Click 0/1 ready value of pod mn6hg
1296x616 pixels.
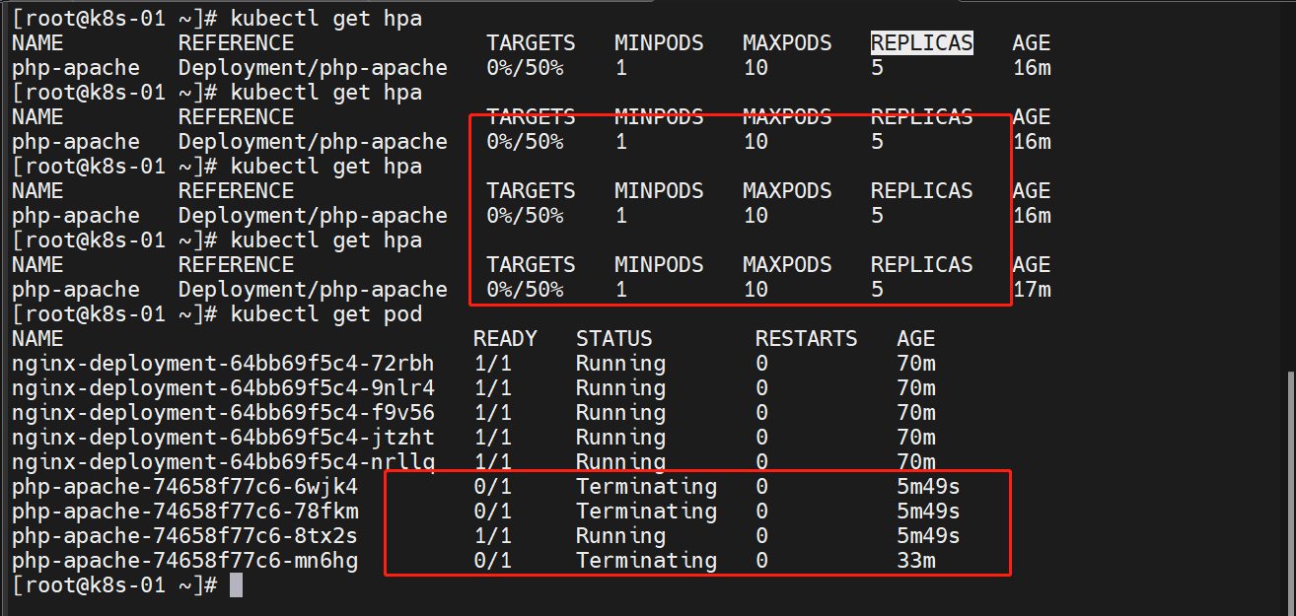(x=493, y=561)
